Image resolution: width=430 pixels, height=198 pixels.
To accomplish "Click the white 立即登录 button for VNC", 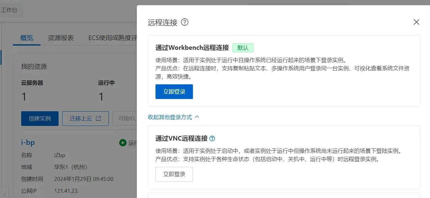I will pyautogui.click(x=174, y=174).
